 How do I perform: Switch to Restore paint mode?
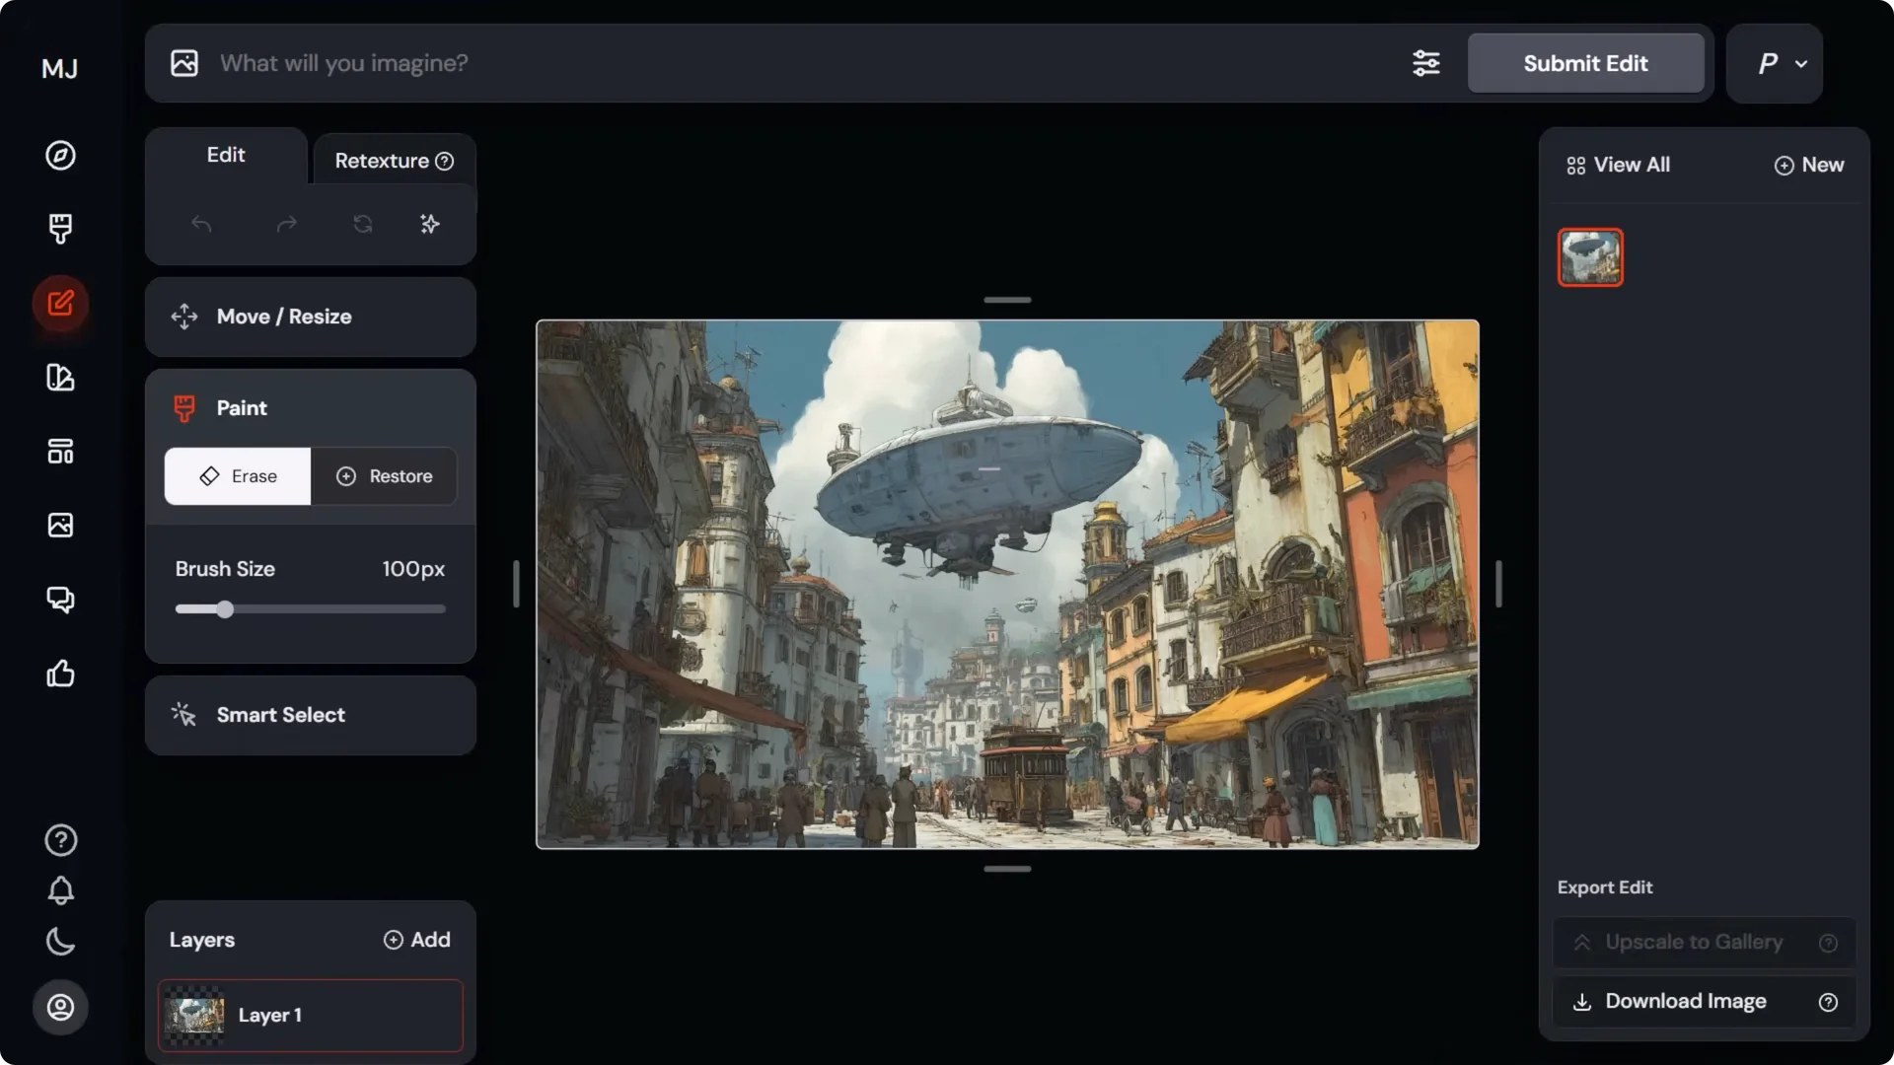(x=385, y=476)
